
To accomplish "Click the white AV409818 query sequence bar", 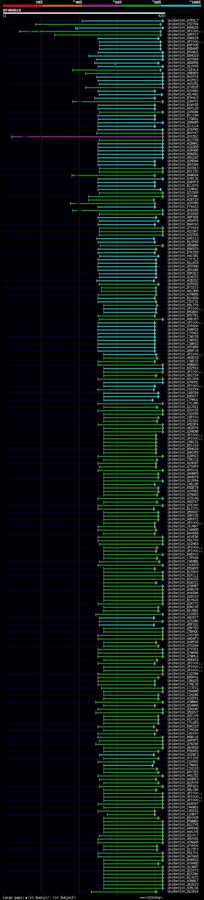I will coord(84,13).
